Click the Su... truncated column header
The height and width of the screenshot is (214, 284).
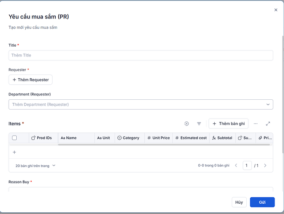(245, 138)
